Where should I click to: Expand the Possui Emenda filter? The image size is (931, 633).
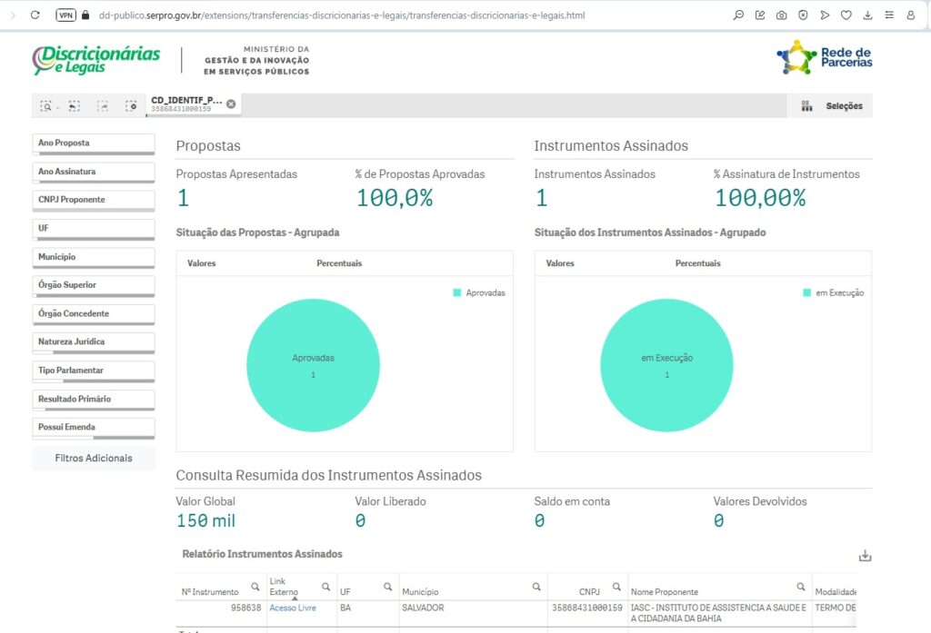(94, 427)
